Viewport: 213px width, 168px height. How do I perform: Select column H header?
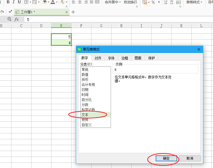pos(121,26)
